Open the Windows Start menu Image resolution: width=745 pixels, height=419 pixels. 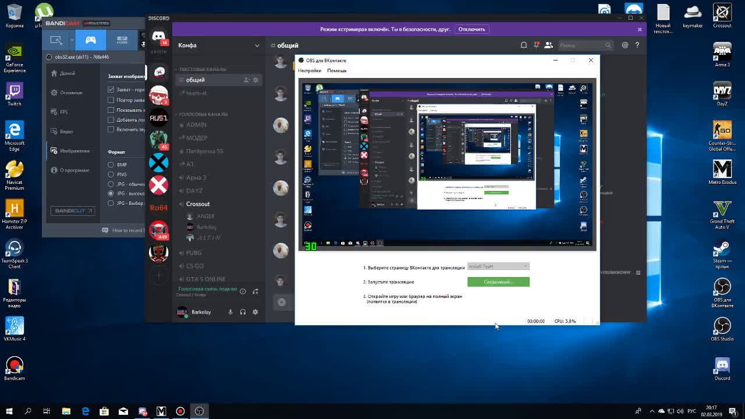9,411
